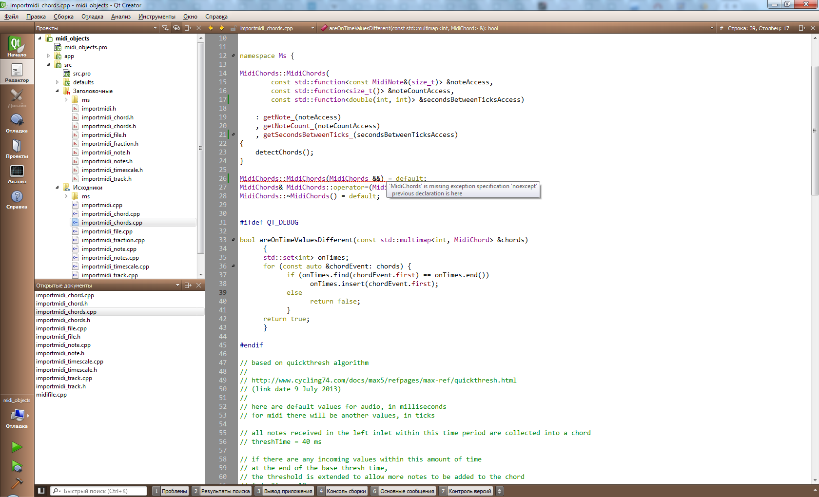Toggle the file read-only lock icon
The width and height of the screenshot is (819, 497).
233,28
